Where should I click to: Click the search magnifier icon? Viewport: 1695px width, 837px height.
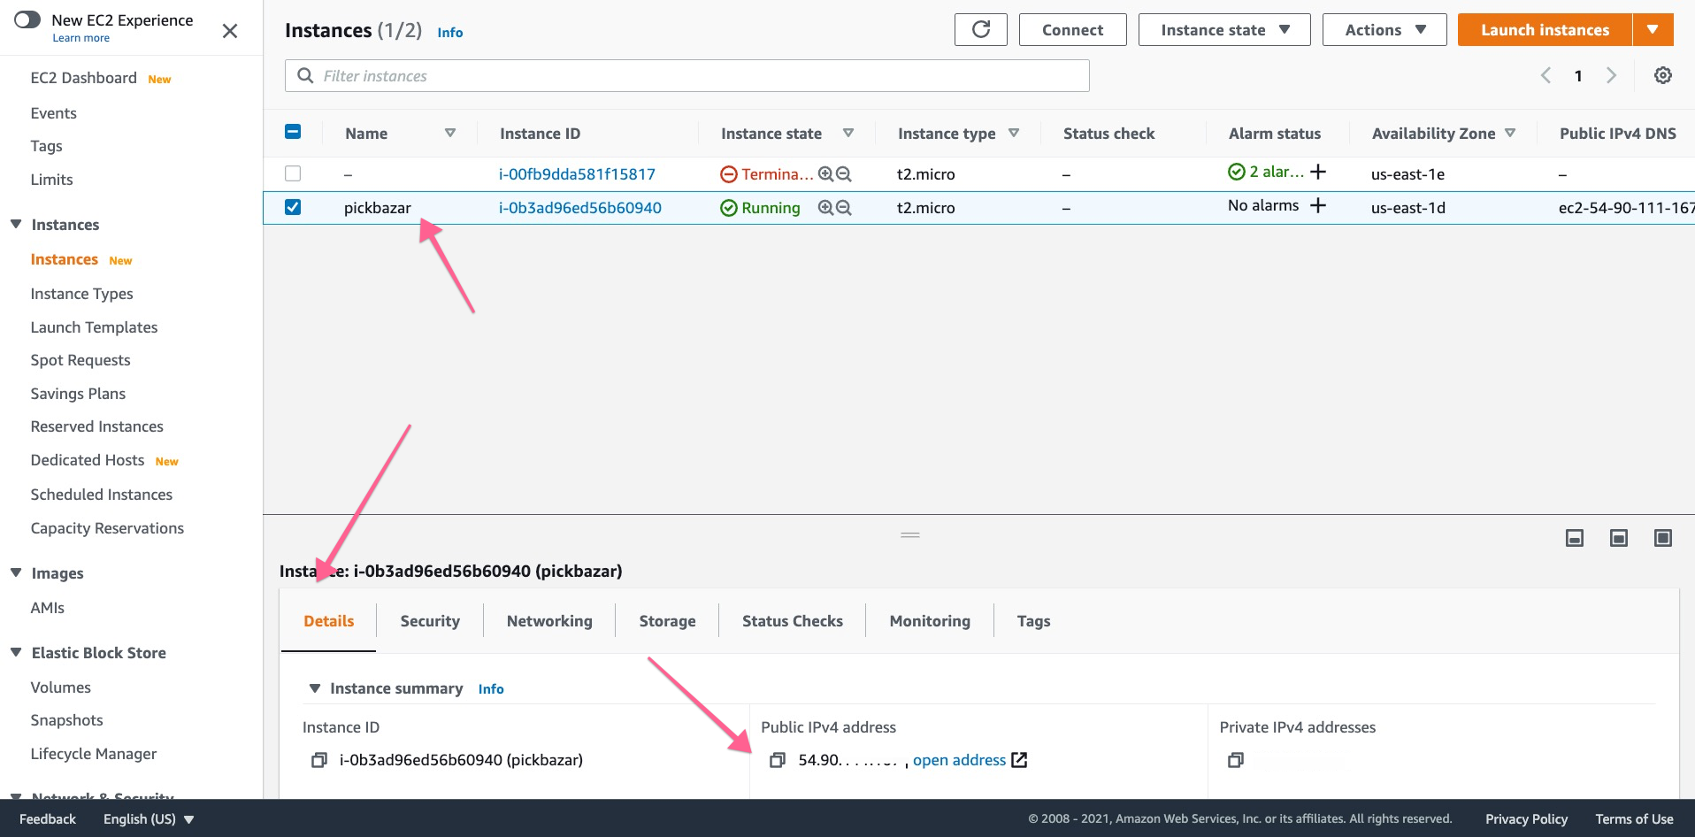(305, 75)
